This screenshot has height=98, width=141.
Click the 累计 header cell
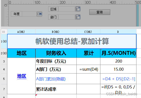click(89, 53)
